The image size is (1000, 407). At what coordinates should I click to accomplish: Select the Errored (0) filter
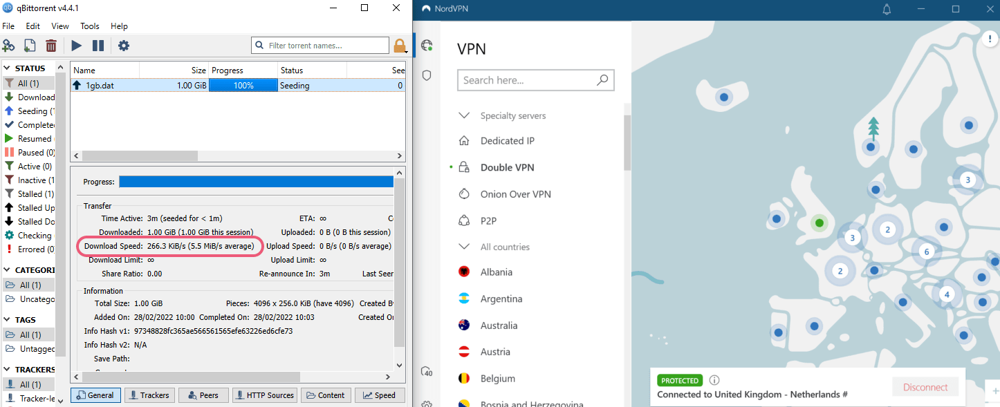(x=28, y=249)
